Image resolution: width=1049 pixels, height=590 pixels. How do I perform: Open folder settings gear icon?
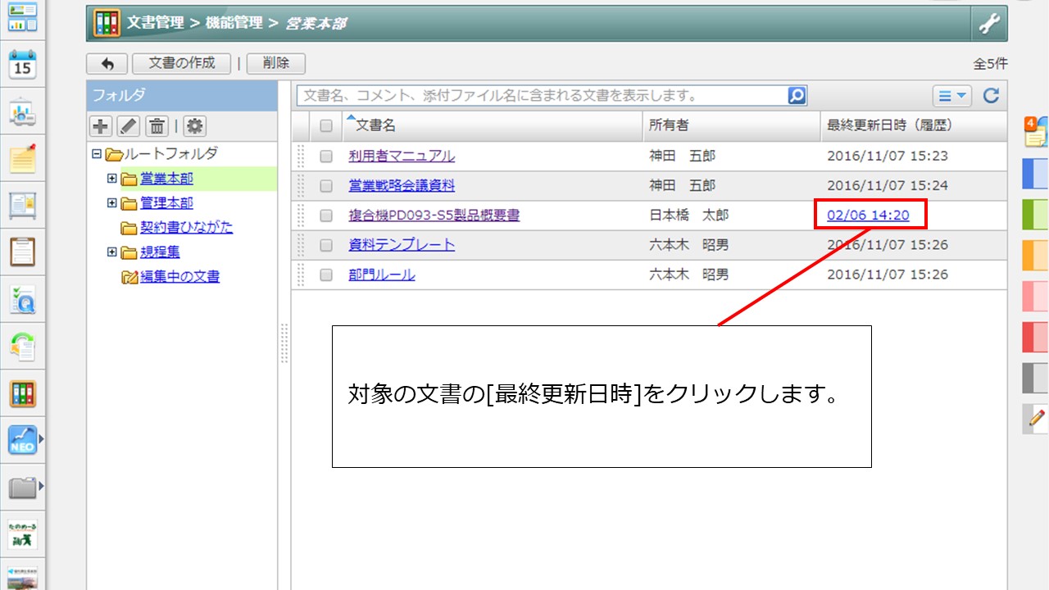(194, 126)
